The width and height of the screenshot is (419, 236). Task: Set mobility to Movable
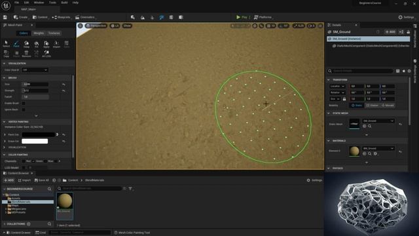pyautogui.click(x=388, y=106)
